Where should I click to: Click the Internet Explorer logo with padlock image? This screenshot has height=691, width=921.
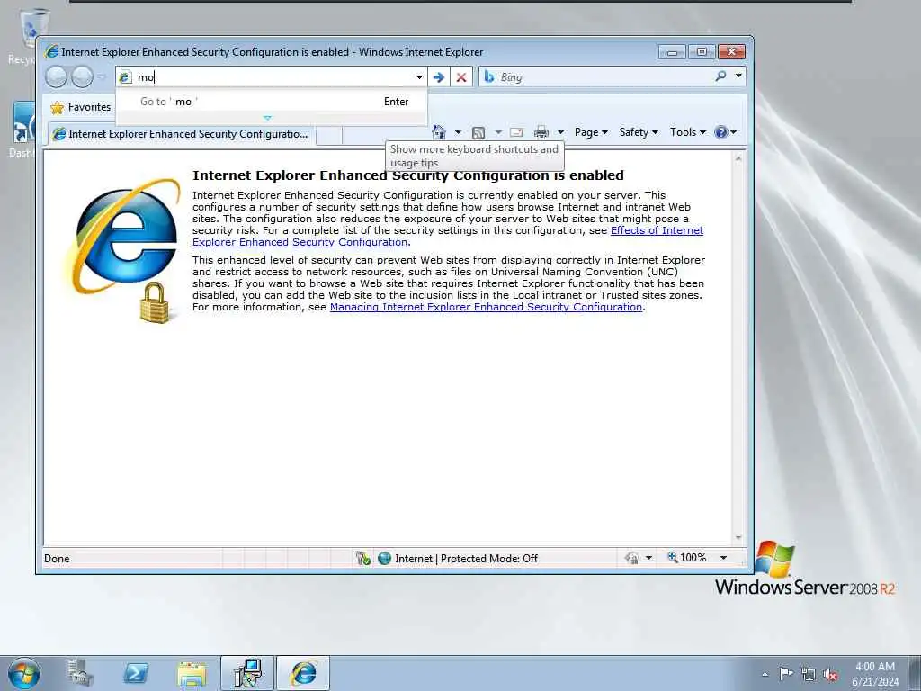pyautogui.click(x=123, y=251)
